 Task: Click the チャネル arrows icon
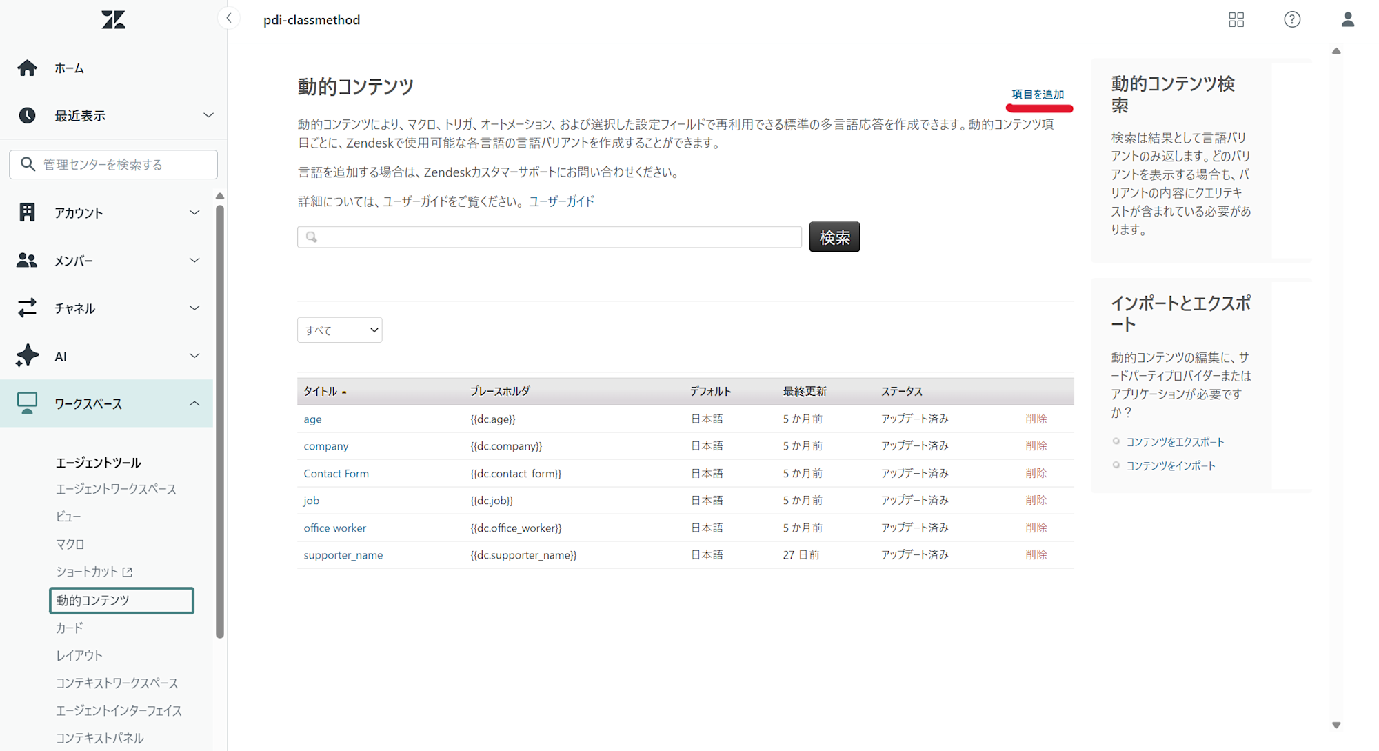[27, 308]
